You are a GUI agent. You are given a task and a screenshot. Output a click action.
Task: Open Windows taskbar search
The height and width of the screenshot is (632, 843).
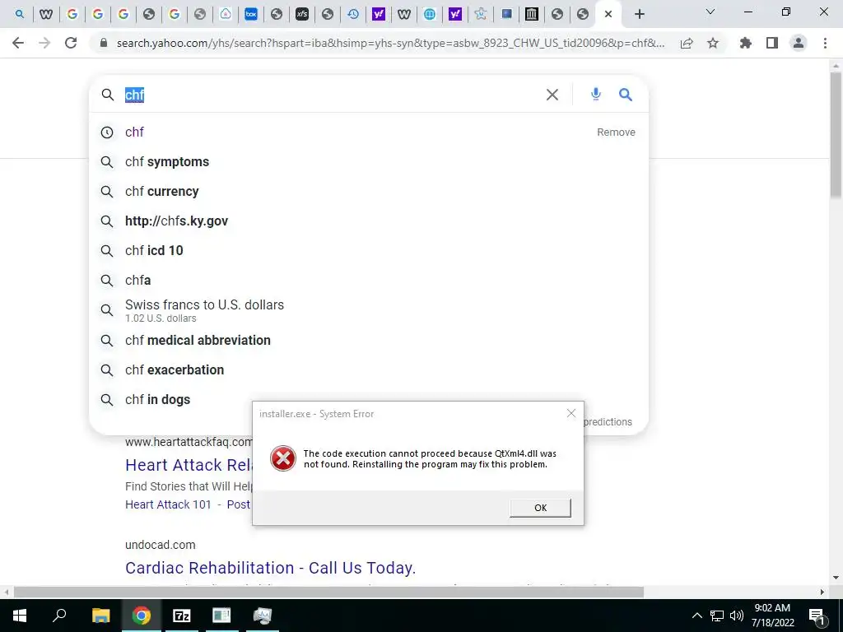point(59,616)
